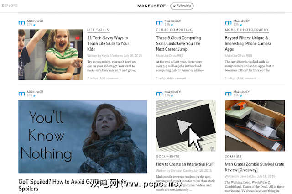Toggle the Following button for MakeUseOf
Viewport: 292px width, 194px height.
pyautogui.click(x=182, y=6)
